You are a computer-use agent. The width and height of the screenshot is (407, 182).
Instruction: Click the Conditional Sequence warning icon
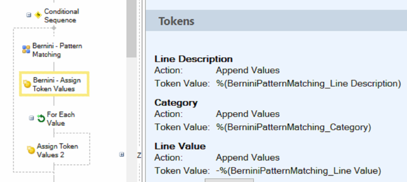click(38, 15)
